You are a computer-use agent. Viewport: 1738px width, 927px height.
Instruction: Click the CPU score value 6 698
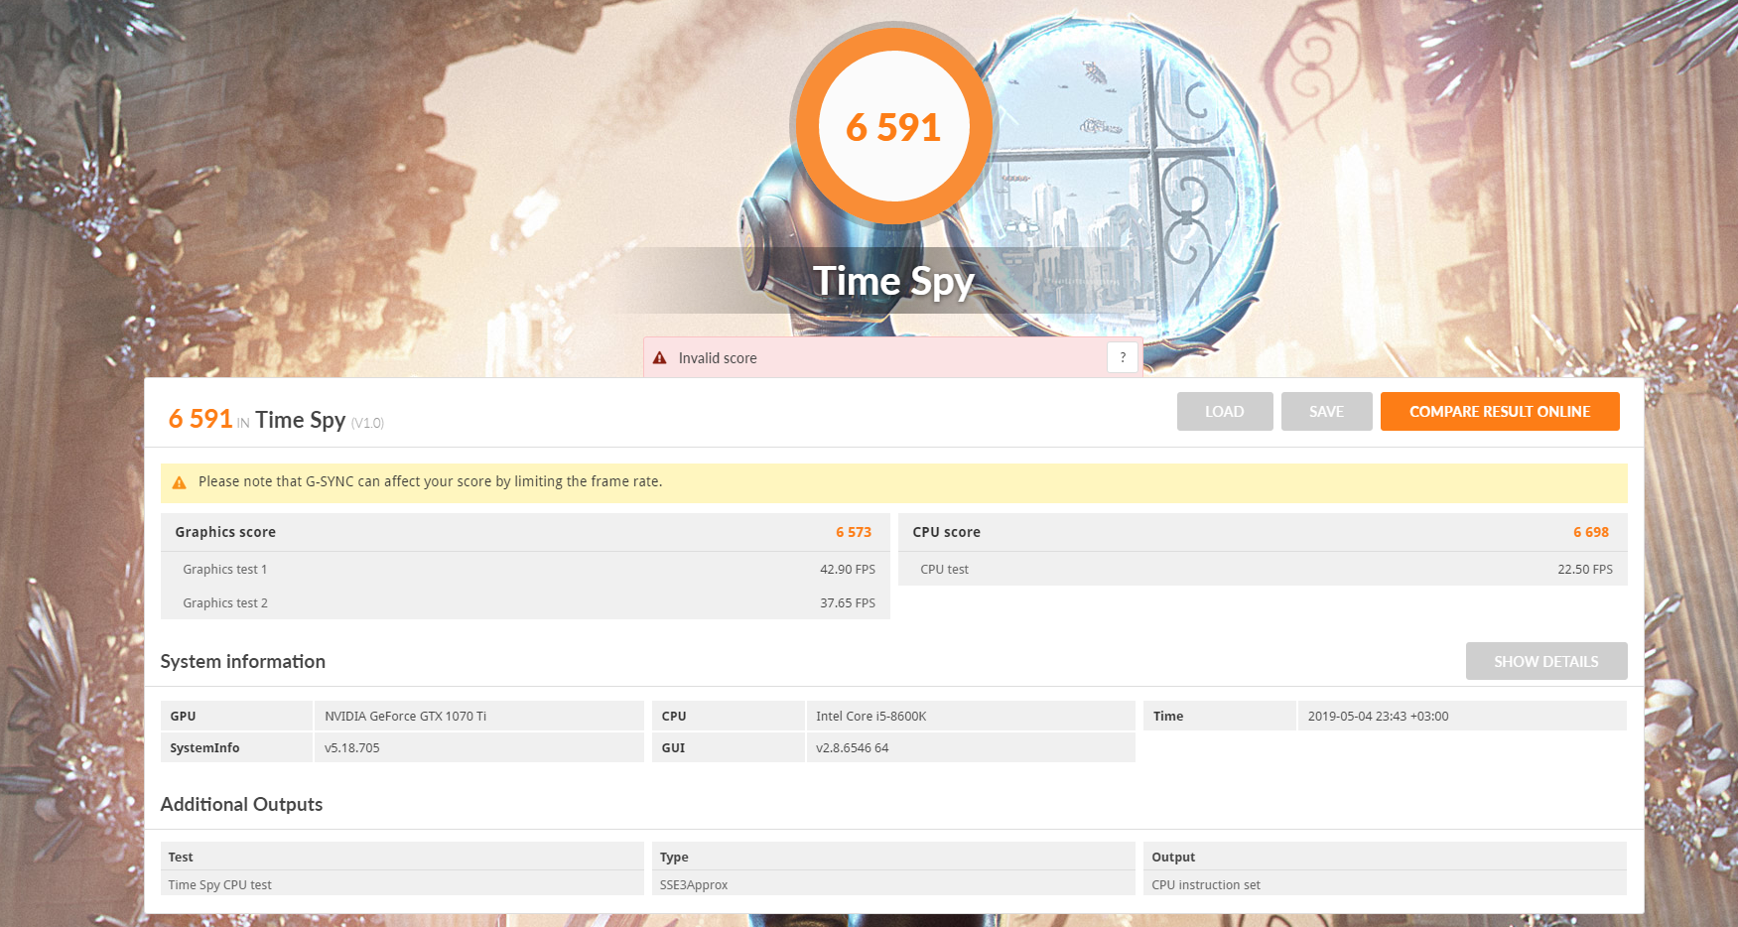[x=1591, y=532]
